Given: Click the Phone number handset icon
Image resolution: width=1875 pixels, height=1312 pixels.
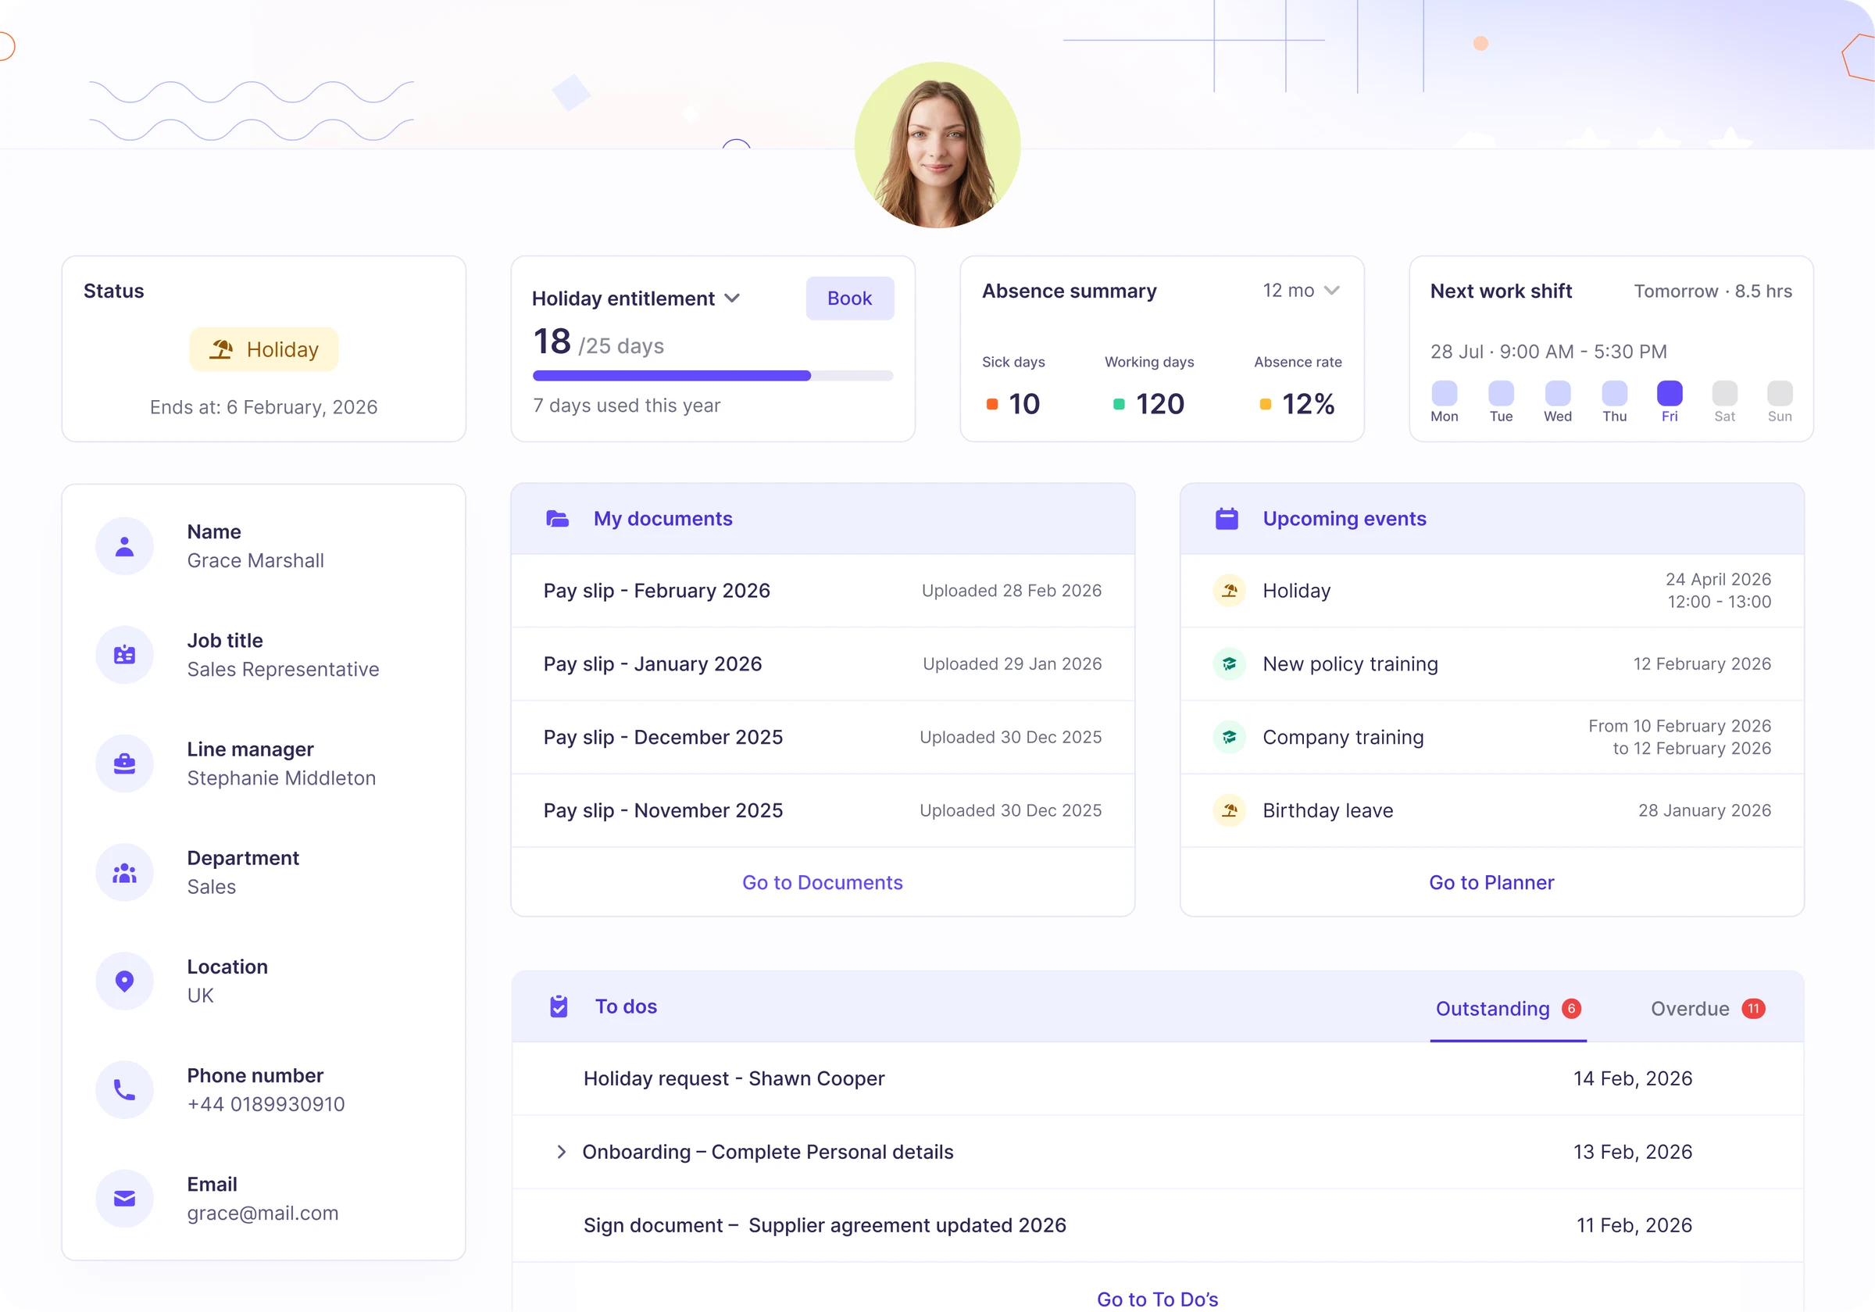Looking at the screenshot, I should pos(124,1090).
